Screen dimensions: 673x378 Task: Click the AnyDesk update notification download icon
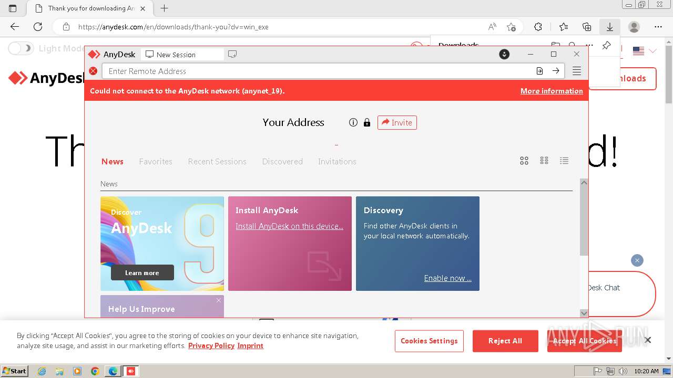pos(504,54)
